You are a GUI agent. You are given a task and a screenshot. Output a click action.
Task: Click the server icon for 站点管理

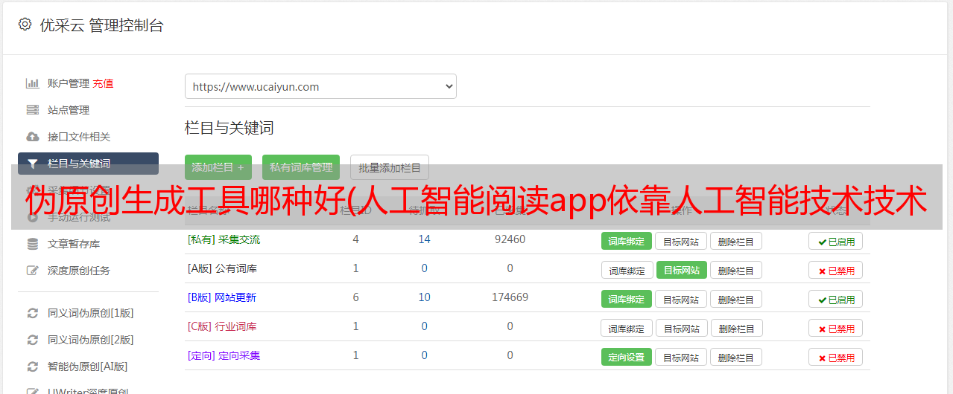32,110
